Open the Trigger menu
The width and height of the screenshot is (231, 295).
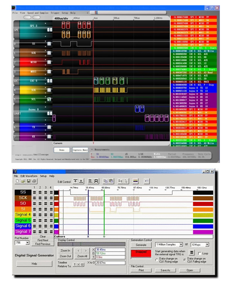55,13
